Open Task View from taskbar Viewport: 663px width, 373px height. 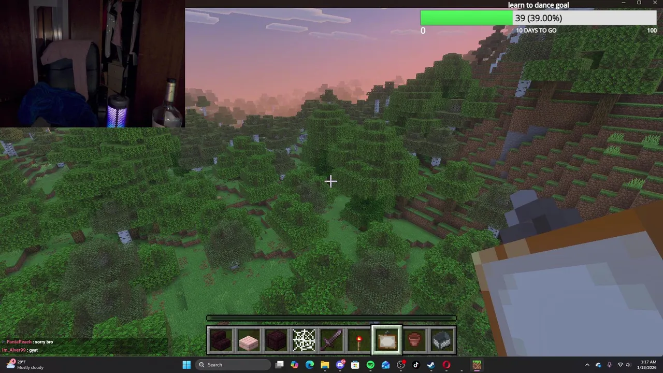pyautogui.click(x=280, y=365)
